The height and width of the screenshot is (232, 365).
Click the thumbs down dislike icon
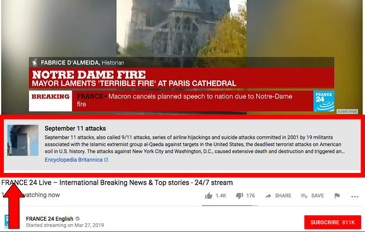point(239,195)
